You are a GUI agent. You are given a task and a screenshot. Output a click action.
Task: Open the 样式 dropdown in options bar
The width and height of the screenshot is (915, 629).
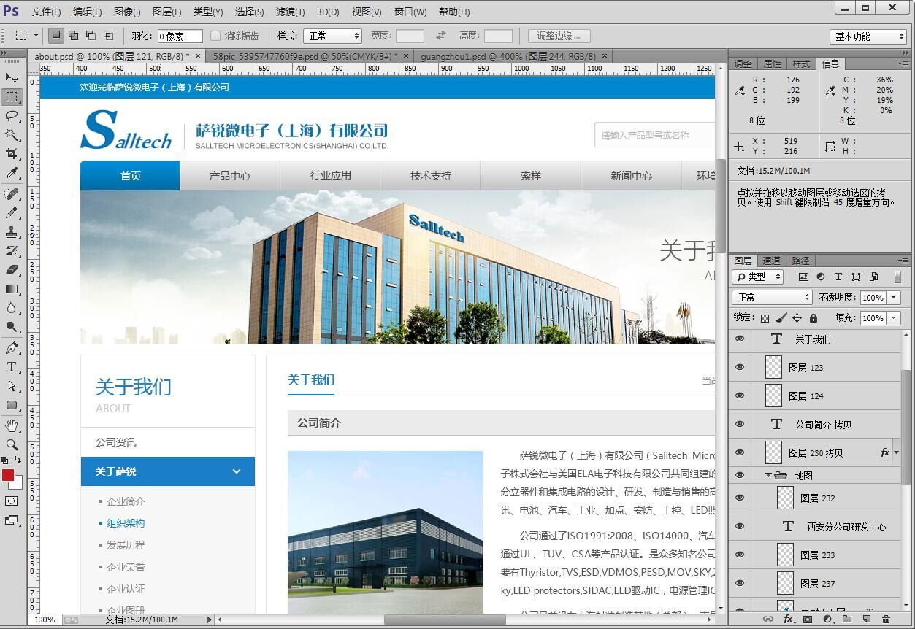point(333,36)
